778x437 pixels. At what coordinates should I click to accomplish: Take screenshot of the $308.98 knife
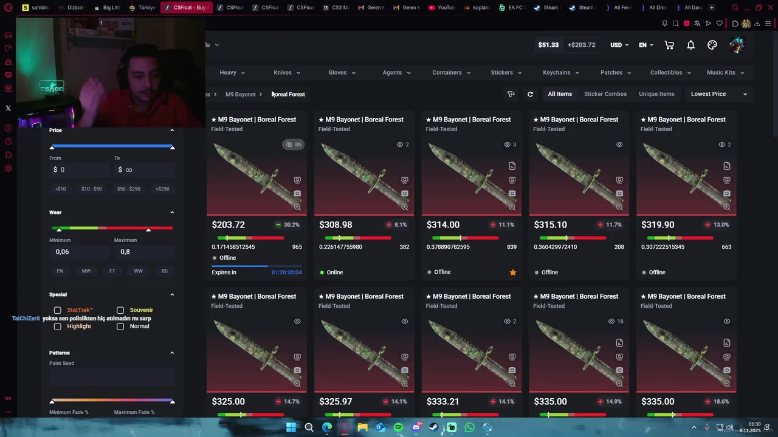click(405, 194)
